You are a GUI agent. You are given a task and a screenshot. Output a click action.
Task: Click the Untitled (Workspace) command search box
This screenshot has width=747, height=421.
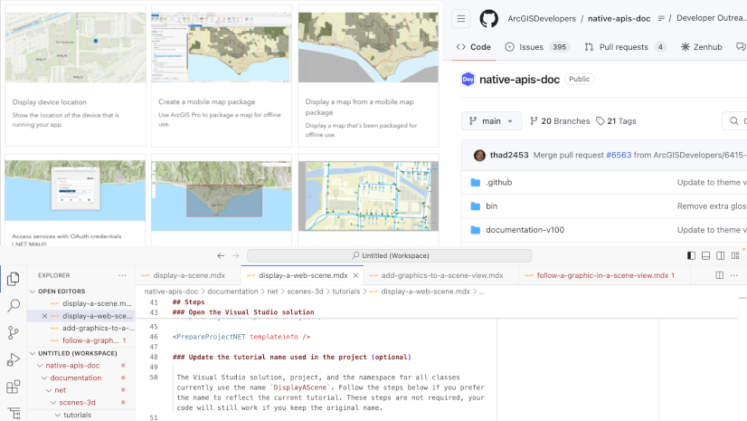[389, 255]
